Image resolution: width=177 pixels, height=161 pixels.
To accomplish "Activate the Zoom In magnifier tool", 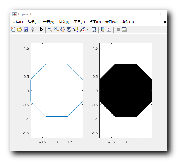I will pos(50,29).
